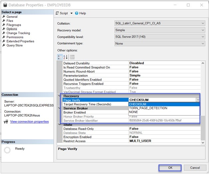The height and width of the screenshot is (174, 209).
Task: Open the Extended Properties page
Action: 20,41
